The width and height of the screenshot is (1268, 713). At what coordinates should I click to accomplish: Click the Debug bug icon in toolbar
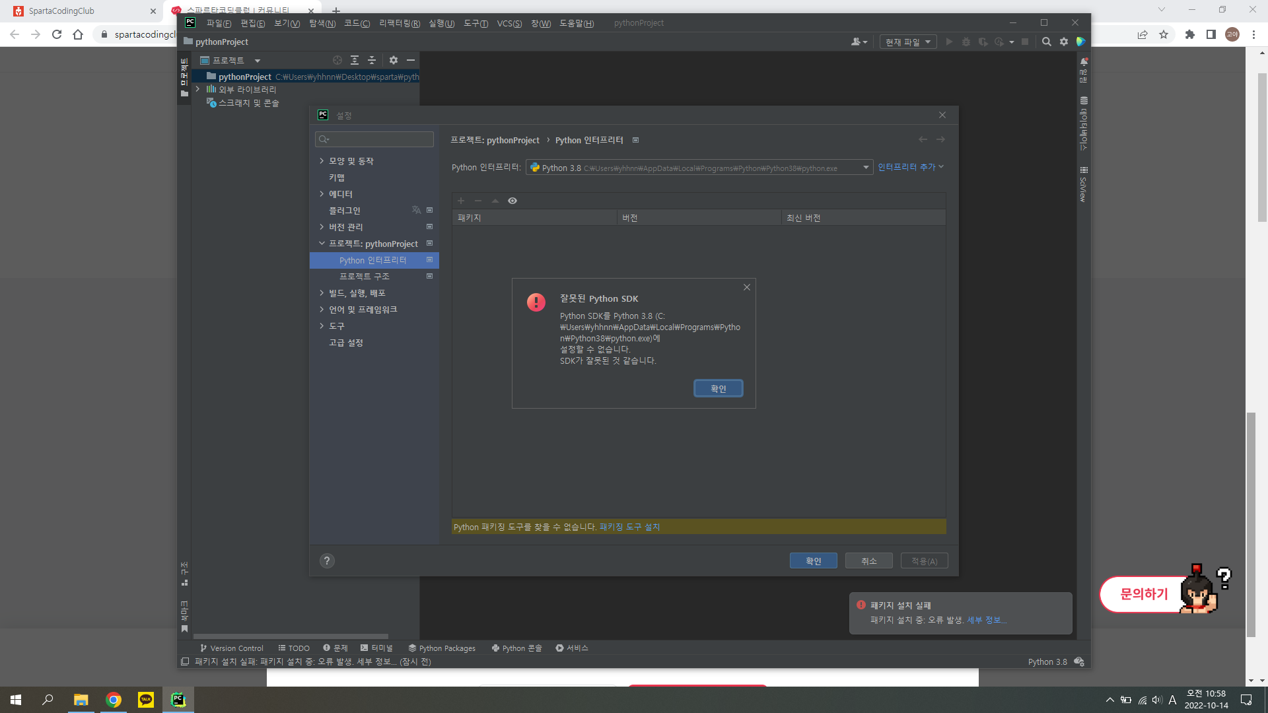click(966, 42)
